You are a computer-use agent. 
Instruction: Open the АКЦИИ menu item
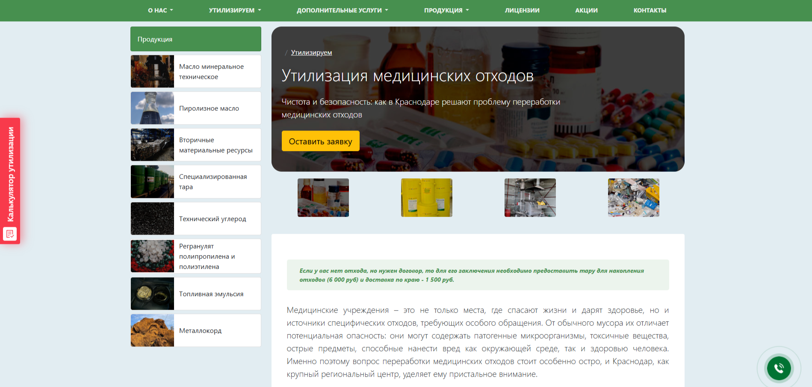[586, 10]
